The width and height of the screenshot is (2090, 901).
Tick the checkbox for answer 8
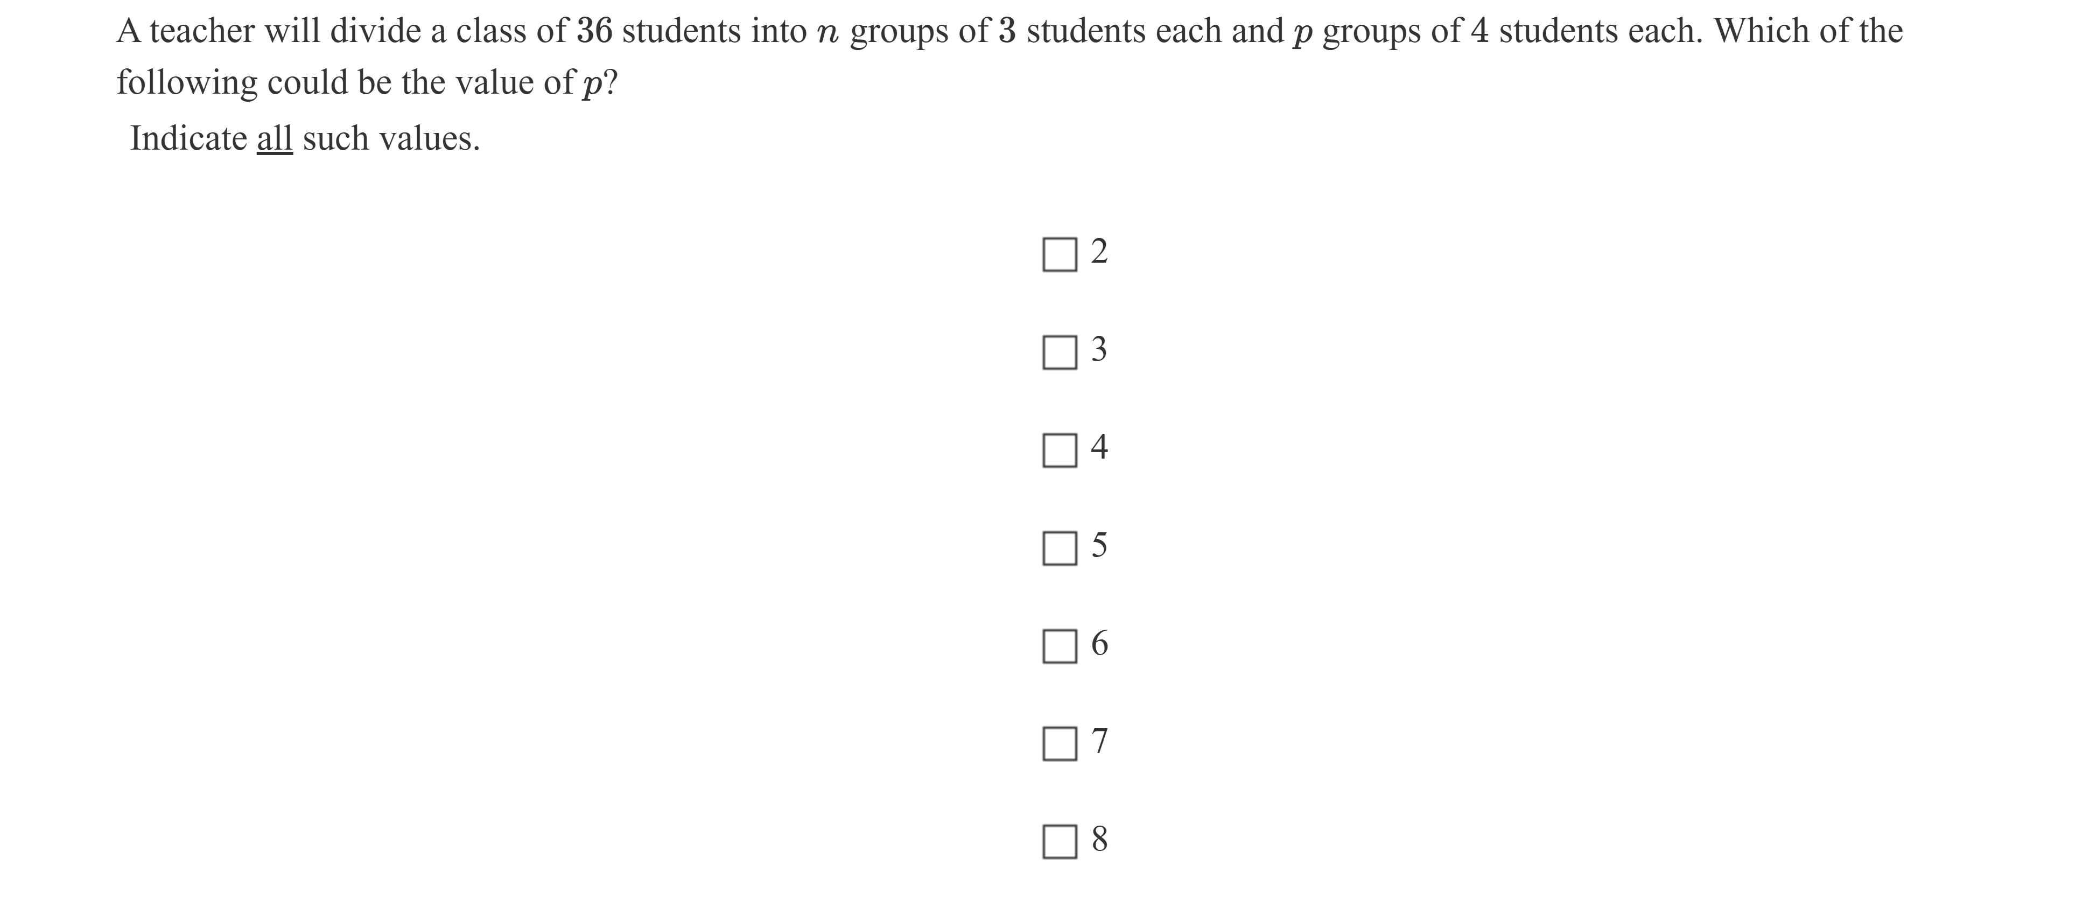click(x=1060, y=842)
